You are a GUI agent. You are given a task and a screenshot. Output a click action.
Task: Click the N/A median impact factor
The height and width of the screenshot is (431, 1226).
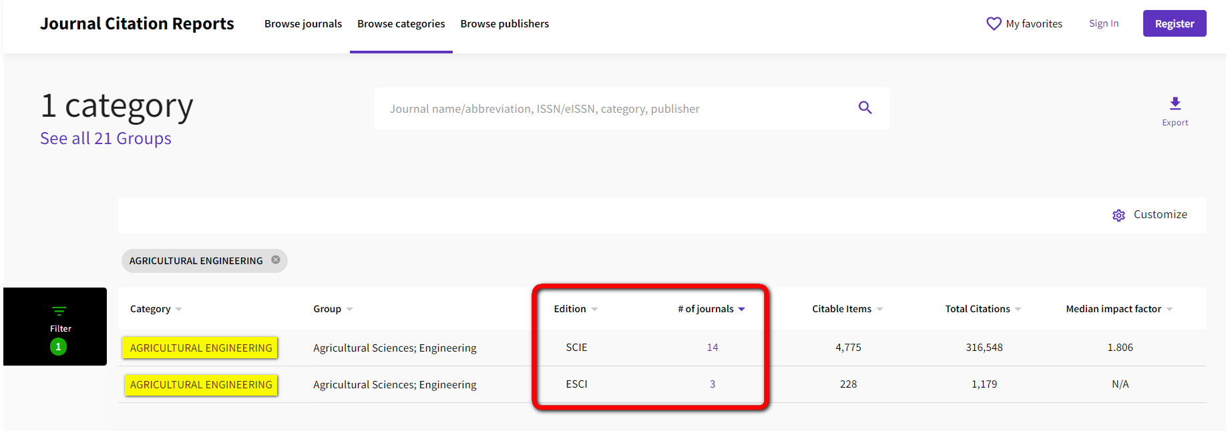[1120, 384]
